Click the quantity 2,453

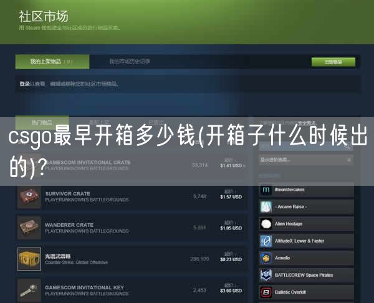[199, 291]
